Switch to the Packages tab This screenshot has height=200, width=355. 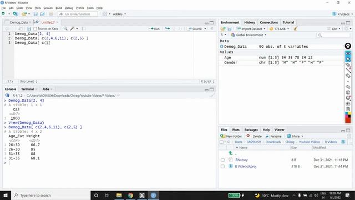pos(251,130)
